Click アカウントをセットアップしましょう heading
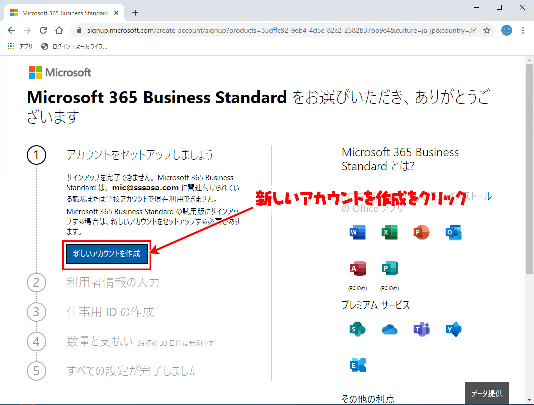Screen dimensions: 534x405 [x=140, y=155]
